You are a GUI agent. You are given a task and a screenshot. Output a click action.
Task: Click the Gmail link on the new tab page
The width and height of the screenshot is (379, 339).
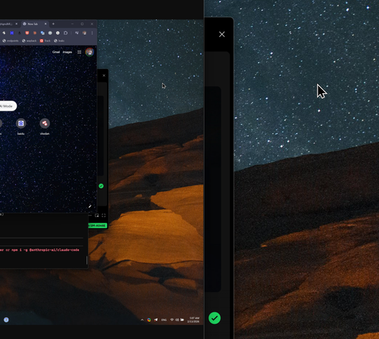56,52
